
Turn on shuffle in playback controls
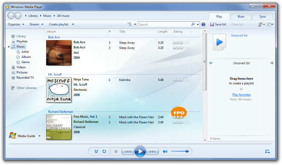pos(96,151)
